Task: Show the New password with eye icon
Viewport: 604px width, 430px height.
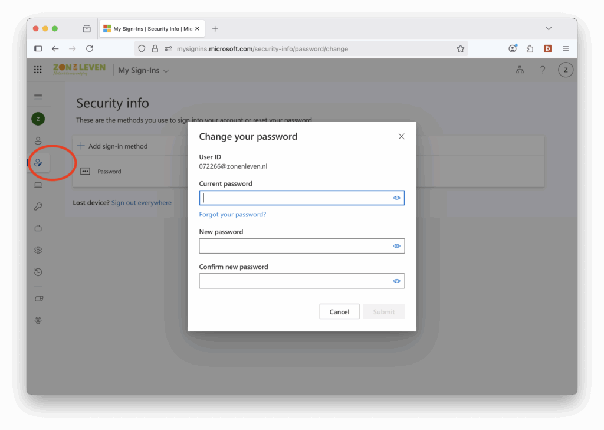Action: 396,246
